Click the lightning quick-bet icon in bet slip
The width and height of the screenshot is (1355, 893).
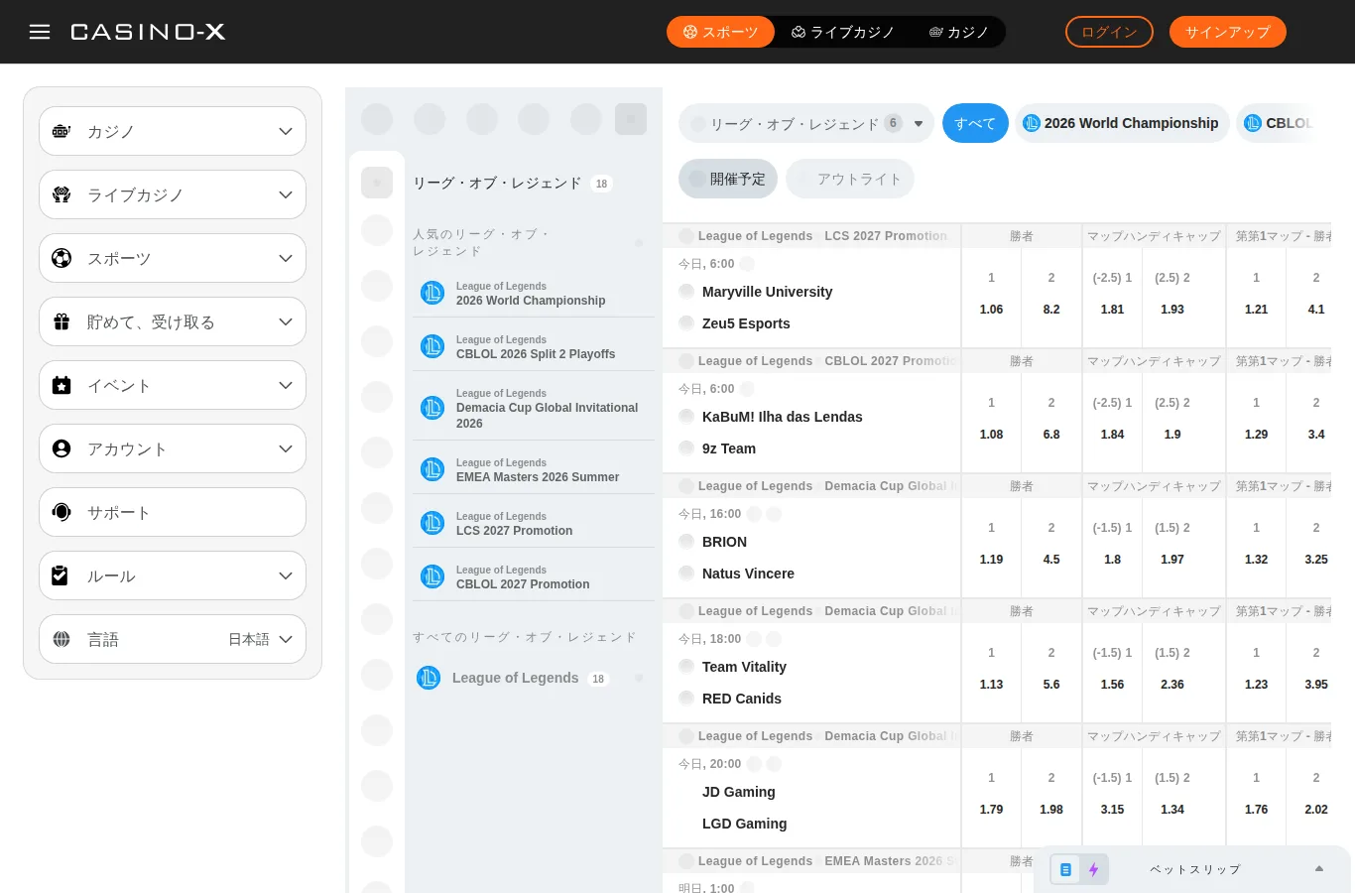(x=1093, y=869)
